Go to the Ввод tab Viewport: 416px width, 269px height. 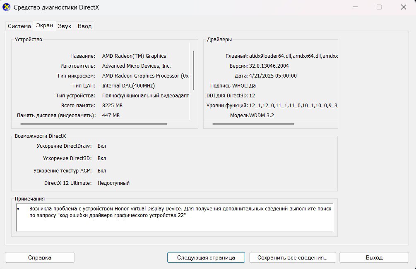pos(84,26)
